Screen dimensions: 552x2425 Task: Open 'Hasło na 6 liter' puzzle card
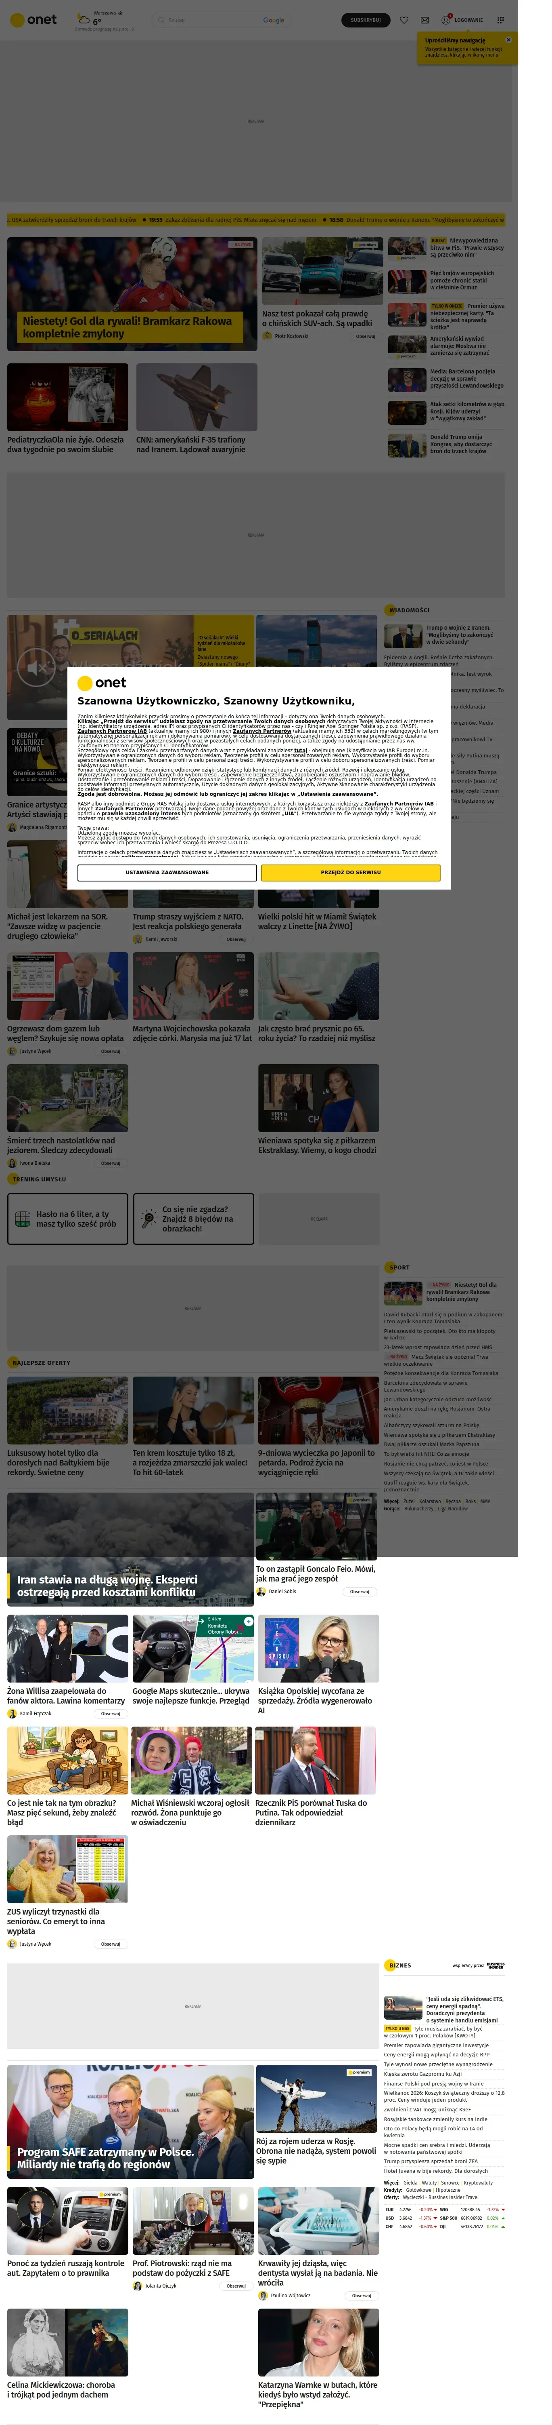[68, 1219]
